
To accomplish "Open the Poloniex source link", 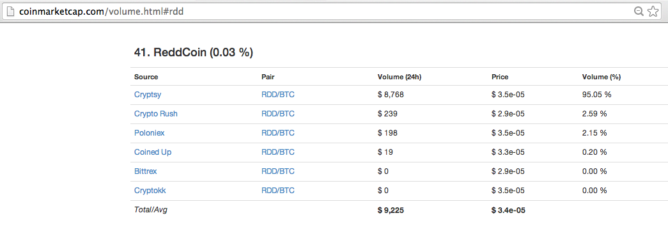I will (x=149, y=133).
